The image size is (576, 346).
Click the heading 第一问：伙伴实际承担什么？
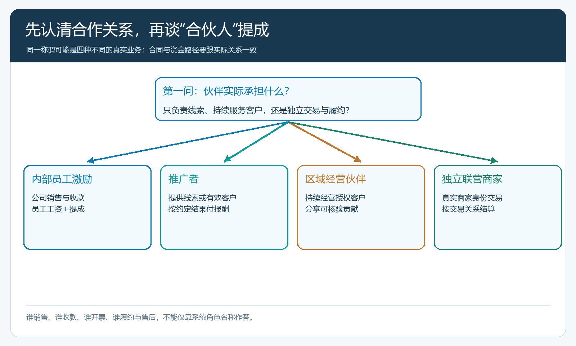[x=226, y=91]
